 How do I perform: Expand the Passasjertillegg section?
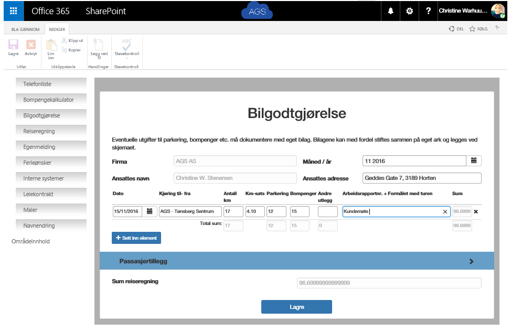(x=471, y=261)
